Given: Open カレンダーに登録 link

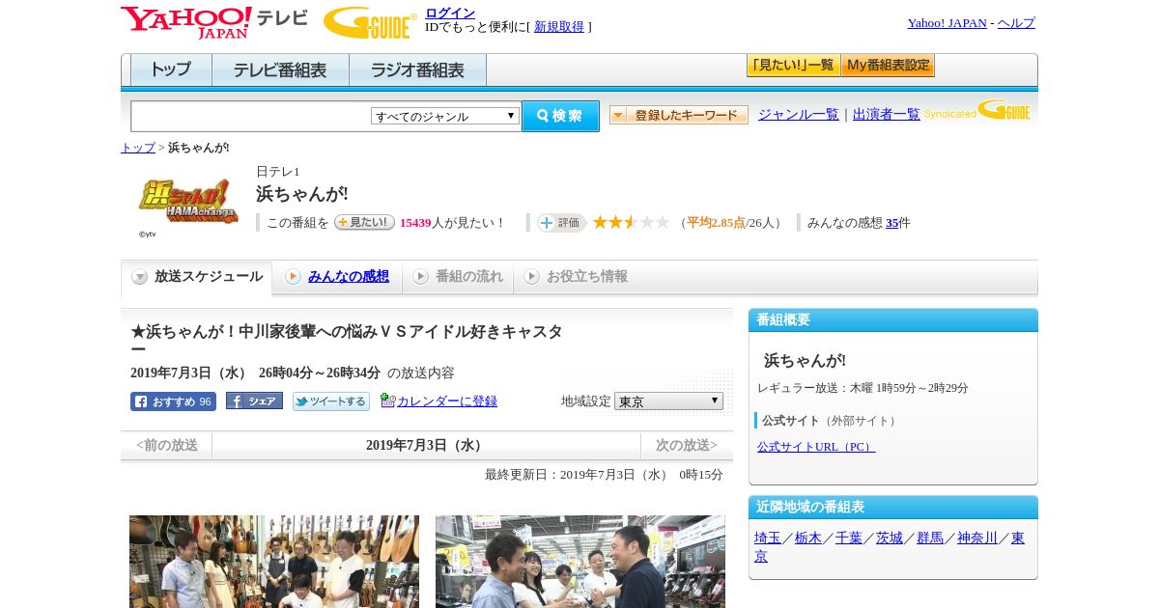Looking at the screenshot, I should 447,401.
